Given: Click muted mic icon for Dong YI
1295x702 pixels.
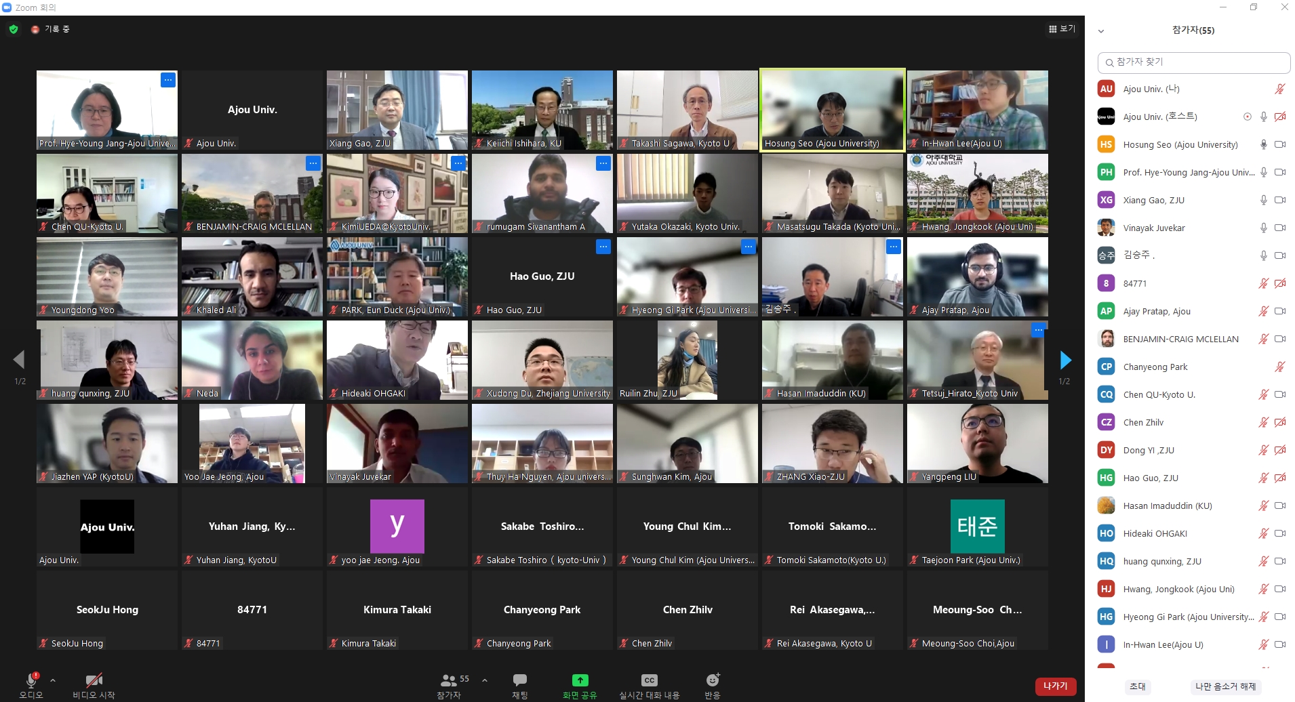Looking at the screenshot, I should (x=1264, y=450).
